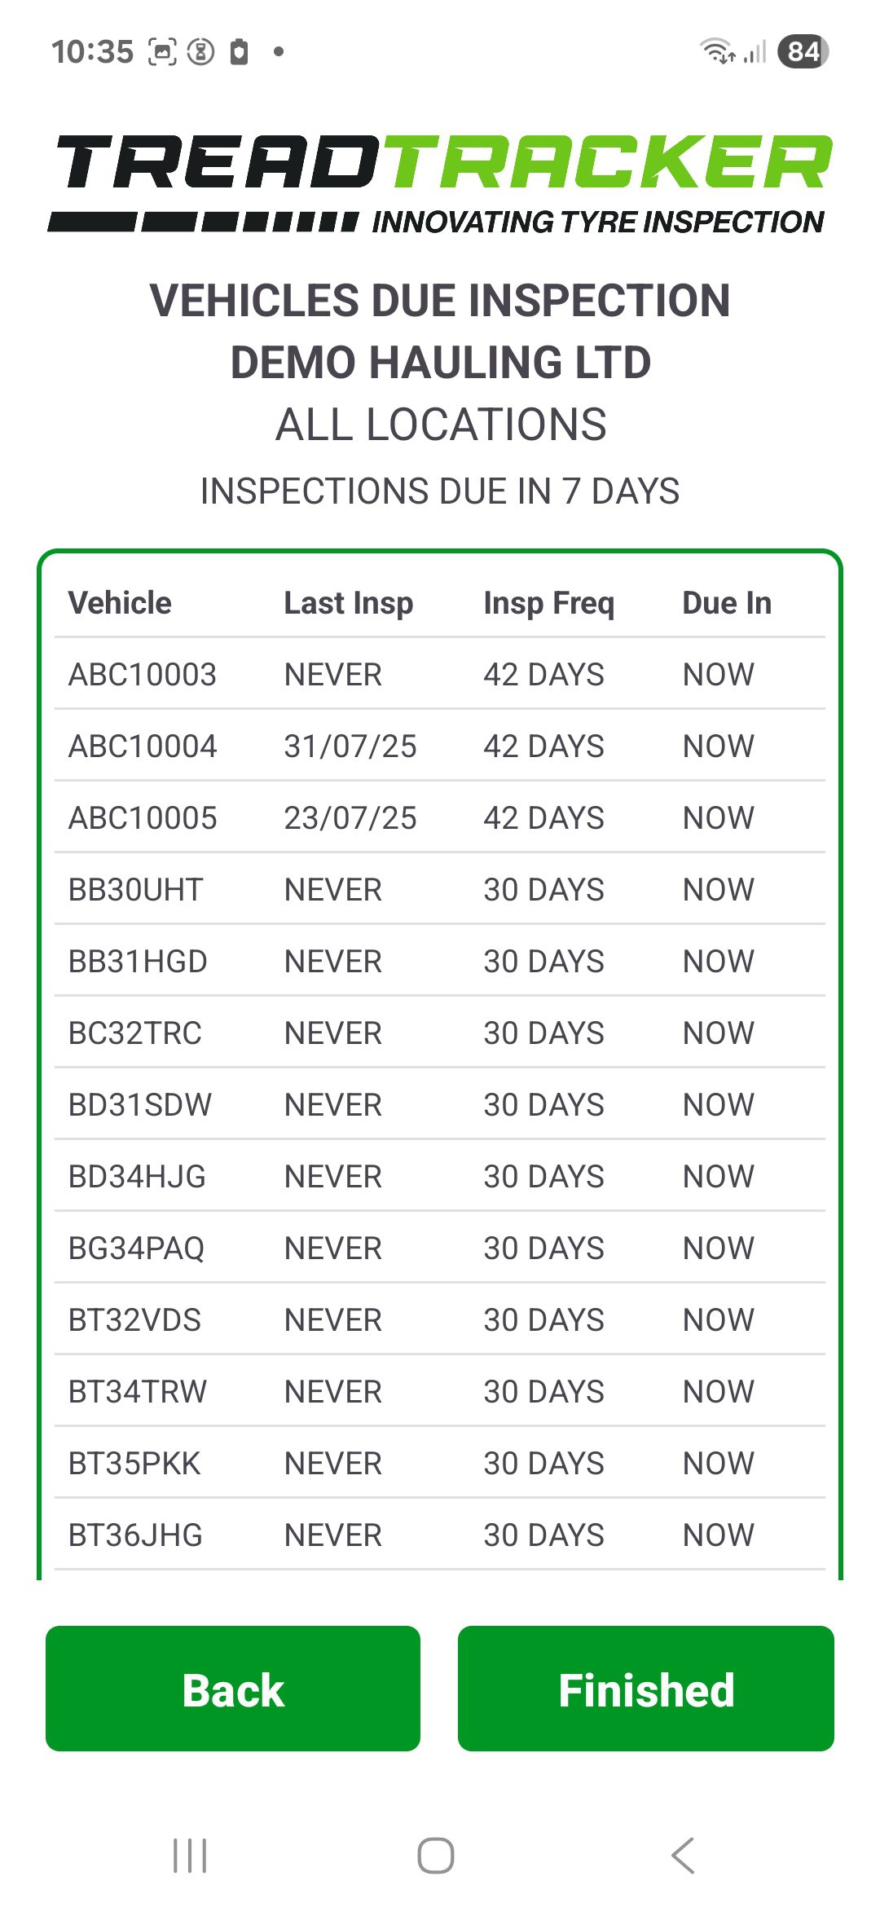Open the recent apps navigation icon
This screenshot has height=1907, width=880.
pos(190,1856)
